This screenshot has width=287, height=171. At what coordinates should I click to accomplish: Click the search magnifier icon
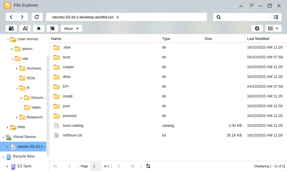pyautogui.click(x=219, y=17)
